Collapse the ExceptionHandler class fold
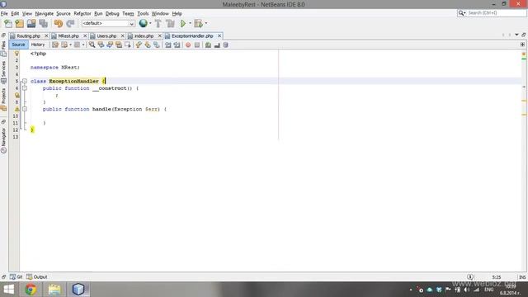This screenshot has height=297, width=528. [25, 81]
